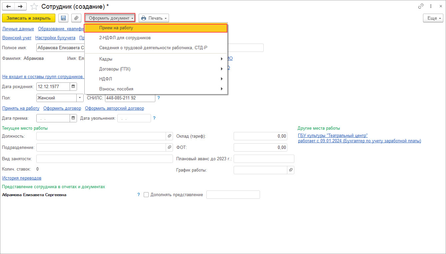Viewport: 446px width, 254px height.
Task: Open Образование, квалификация link
Action: [61, 29]
